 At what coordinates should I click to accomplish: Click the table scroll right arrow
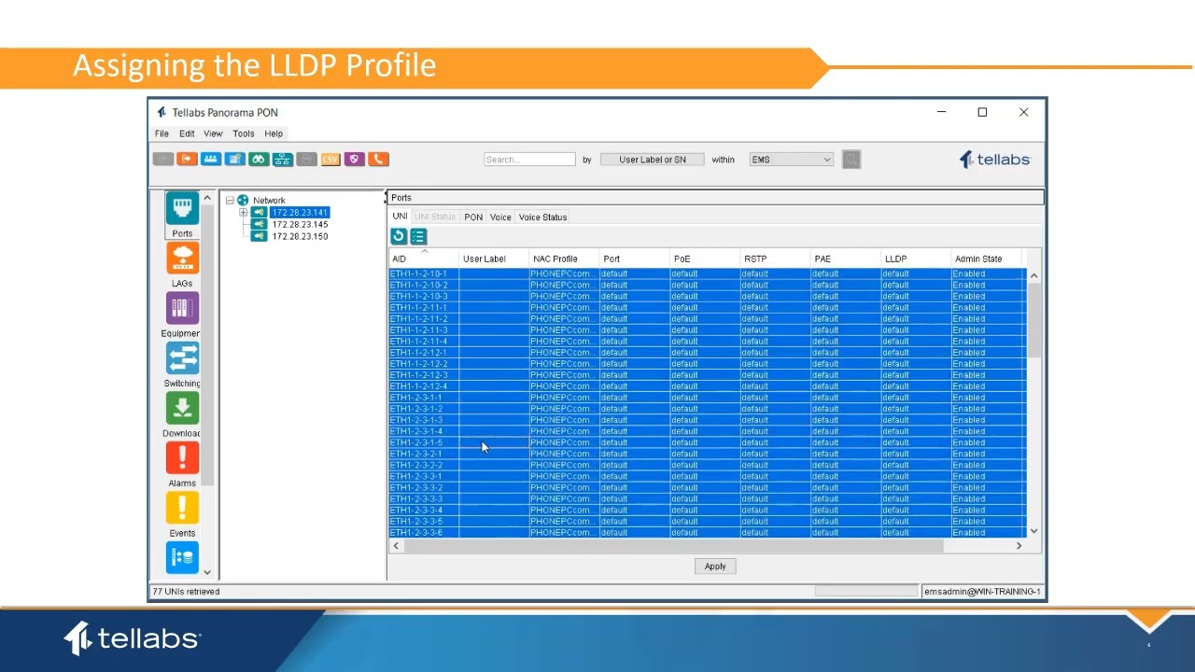(x=1019, y=546)
